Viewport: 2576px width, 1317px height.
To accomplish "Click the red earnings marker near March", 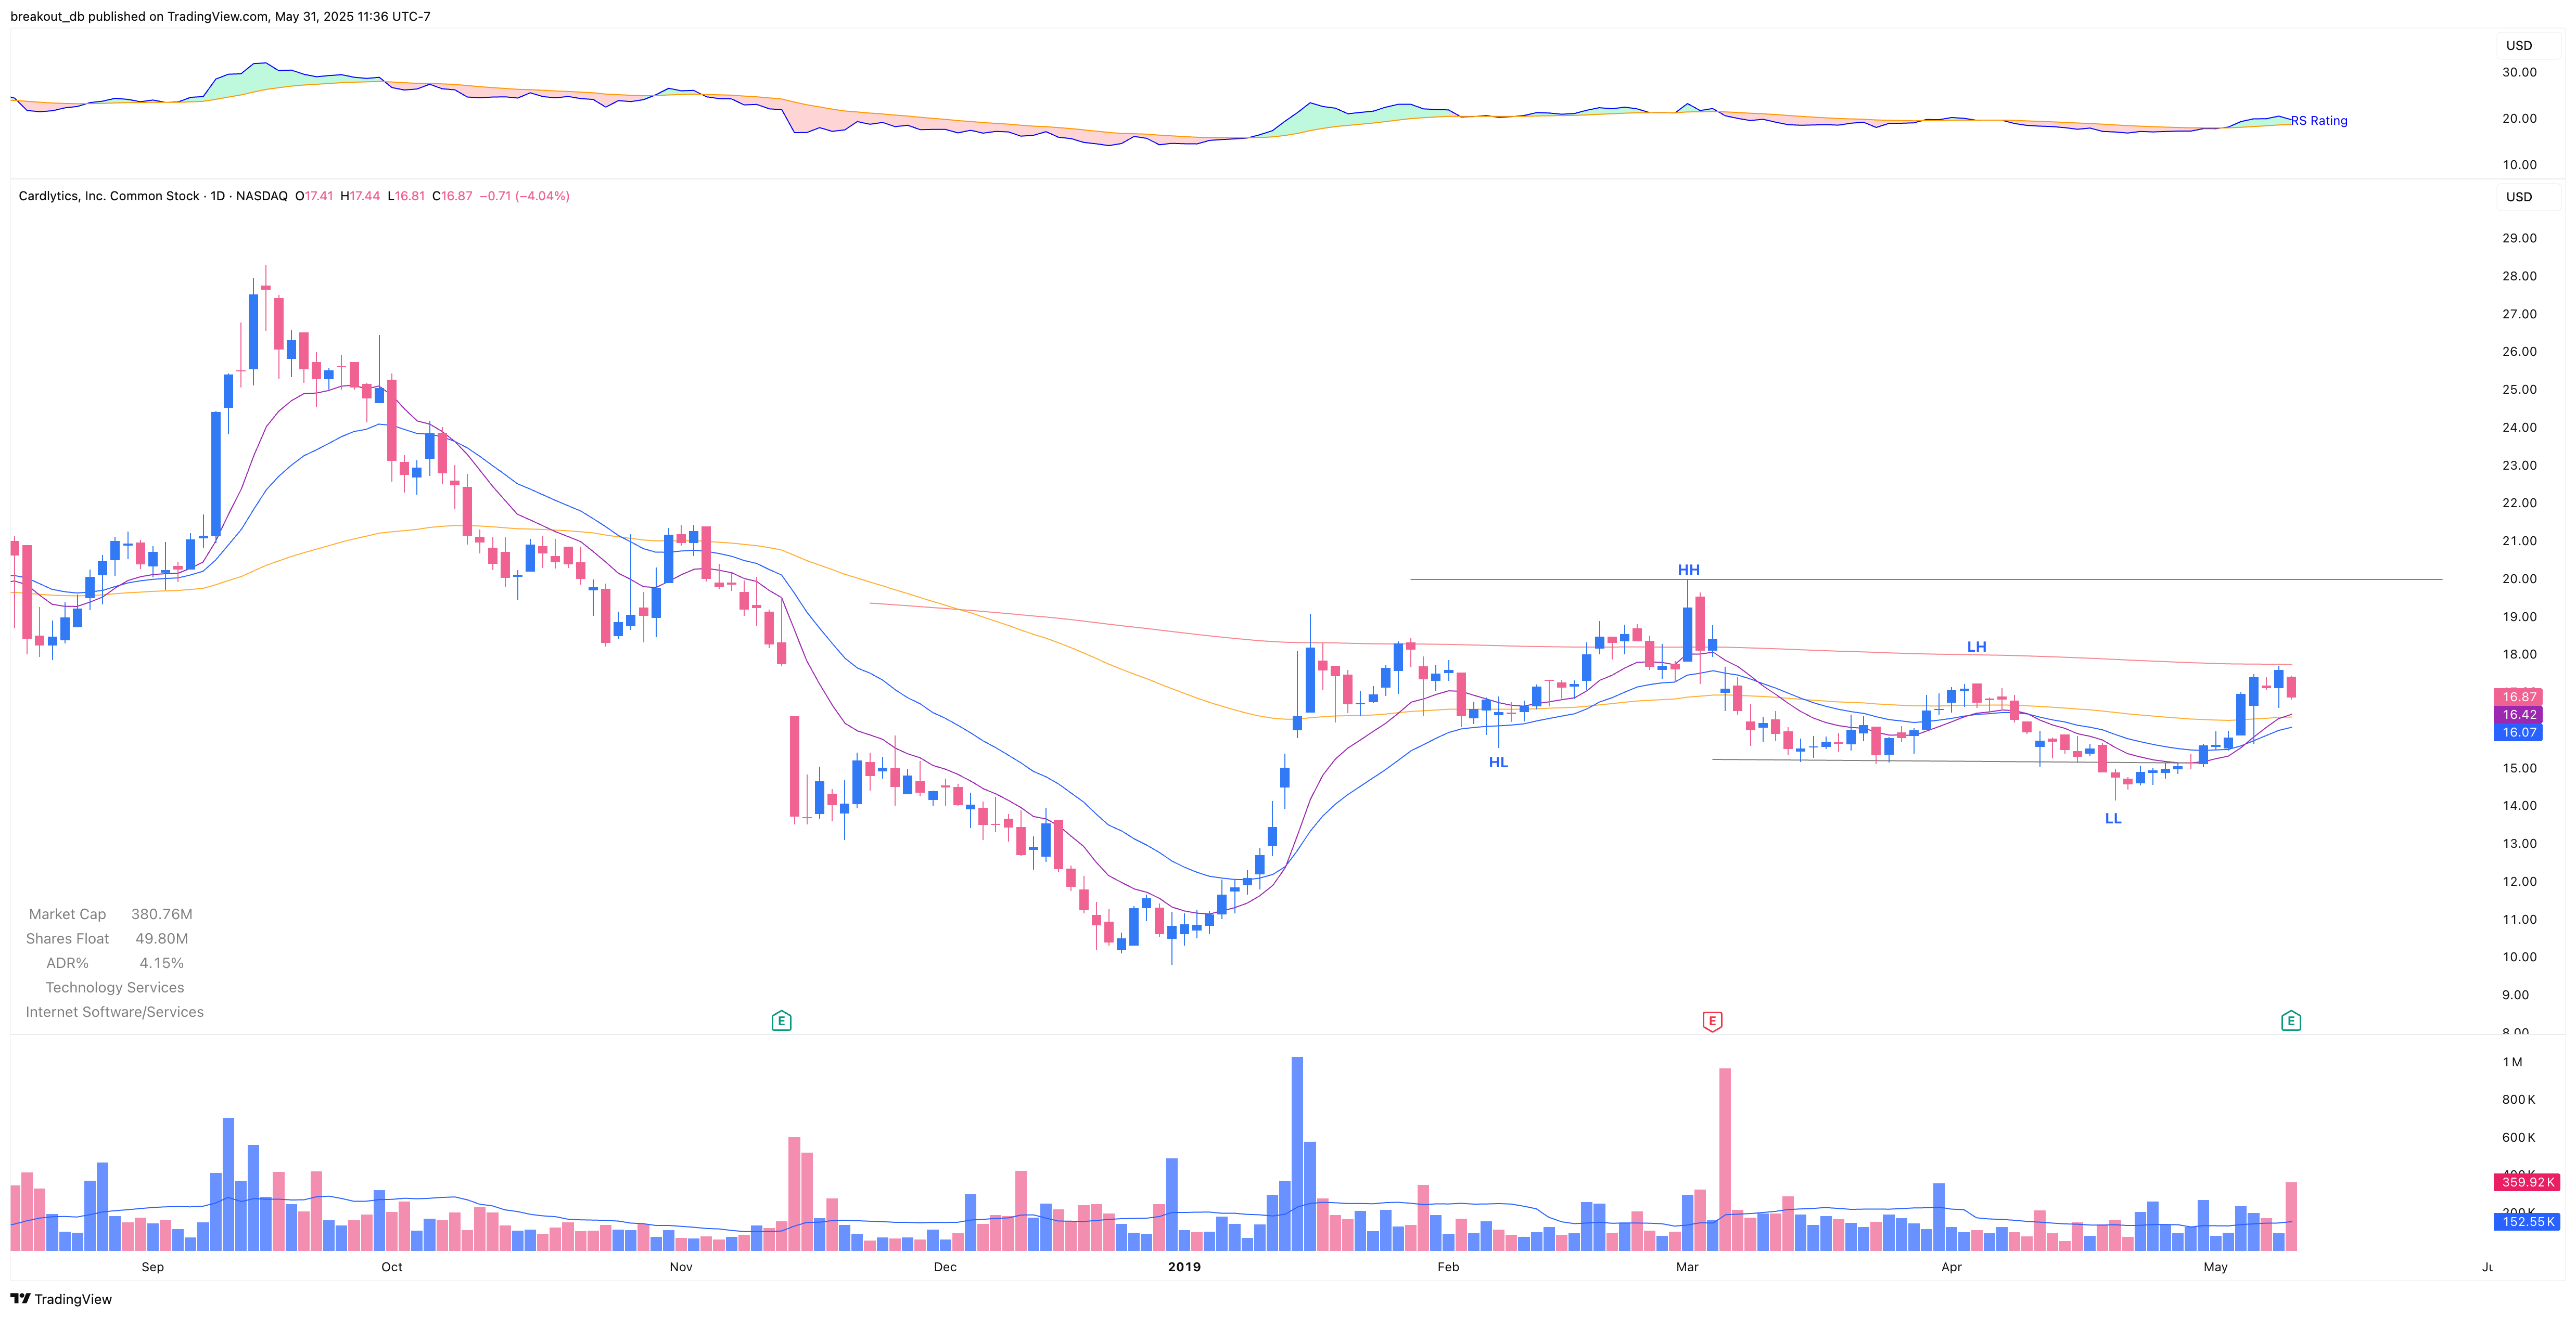I will (1712, 1021).
